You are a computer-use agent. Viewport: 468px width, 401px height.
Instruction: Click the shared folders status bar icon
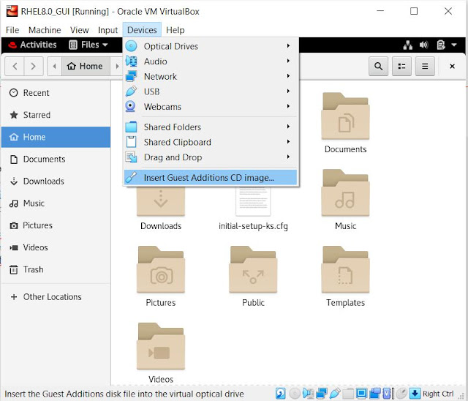[x=348, y=393]
